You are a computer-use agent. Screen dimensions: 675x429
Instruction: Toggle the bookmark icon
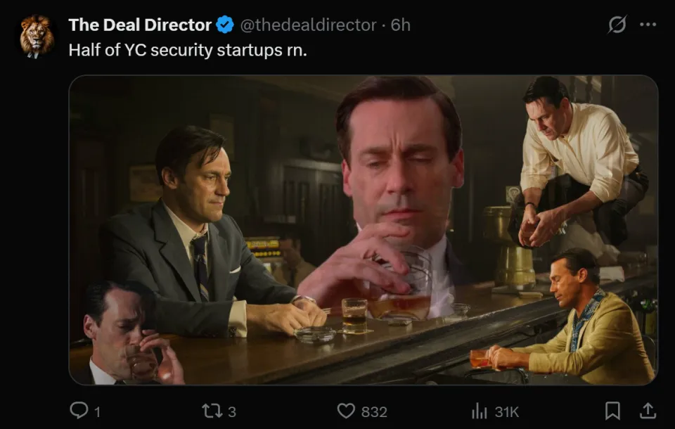click(613, 411)
